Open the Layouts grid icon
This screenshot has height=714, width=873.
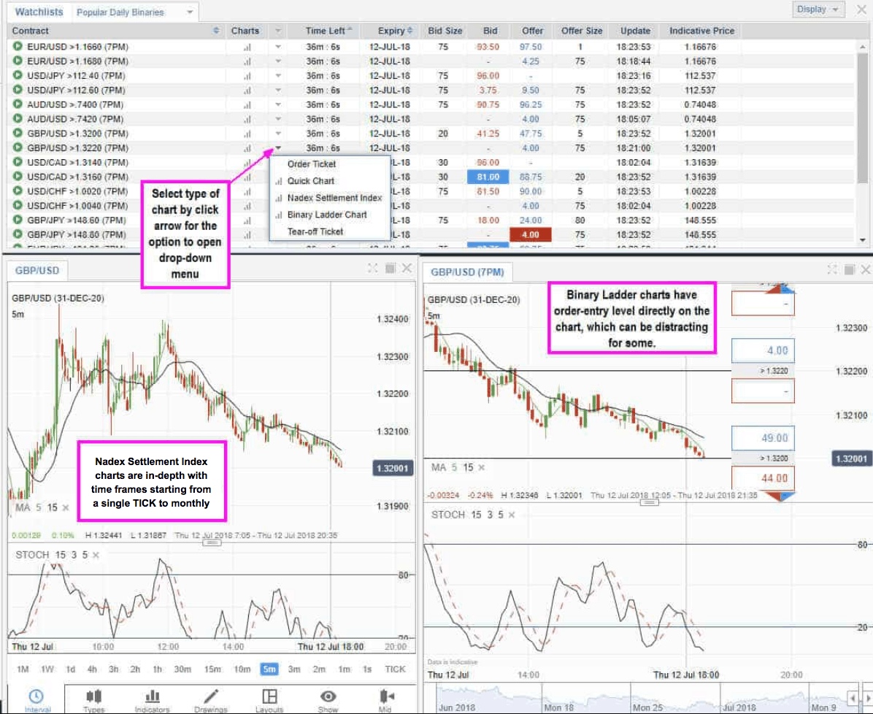tap(269, 697)
